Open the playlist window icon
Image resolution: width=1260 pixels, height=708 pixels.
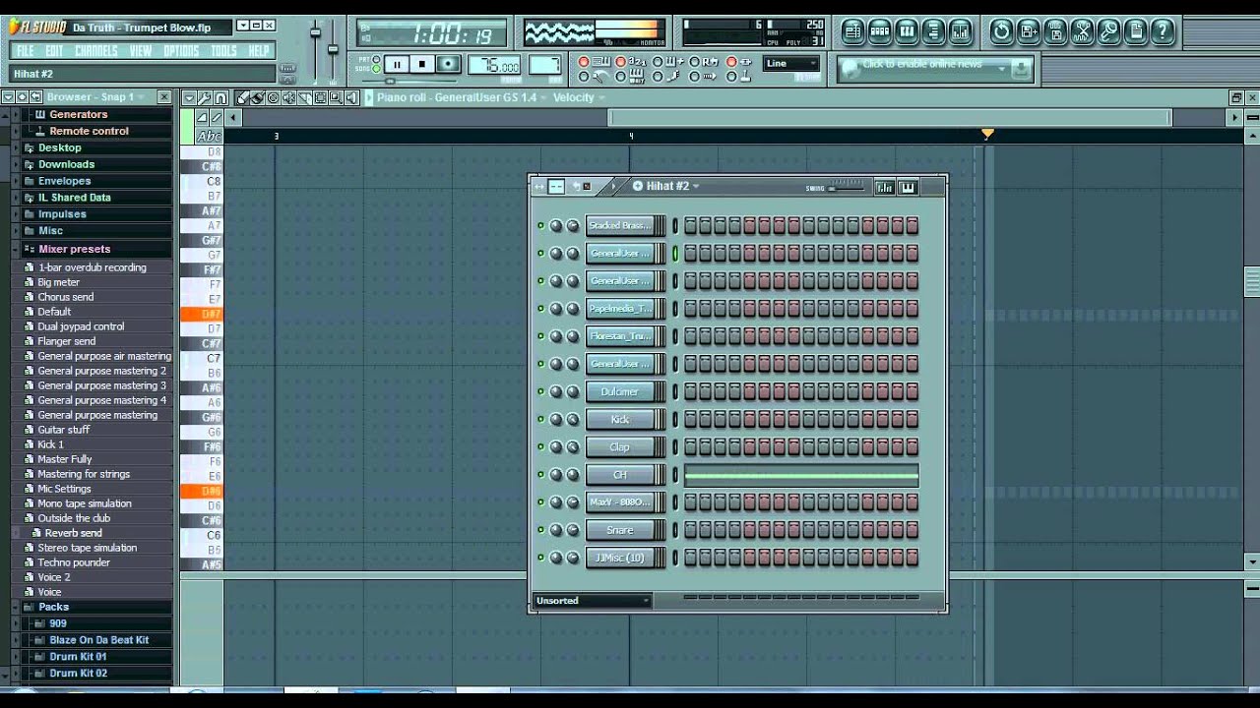pos(852,32)
